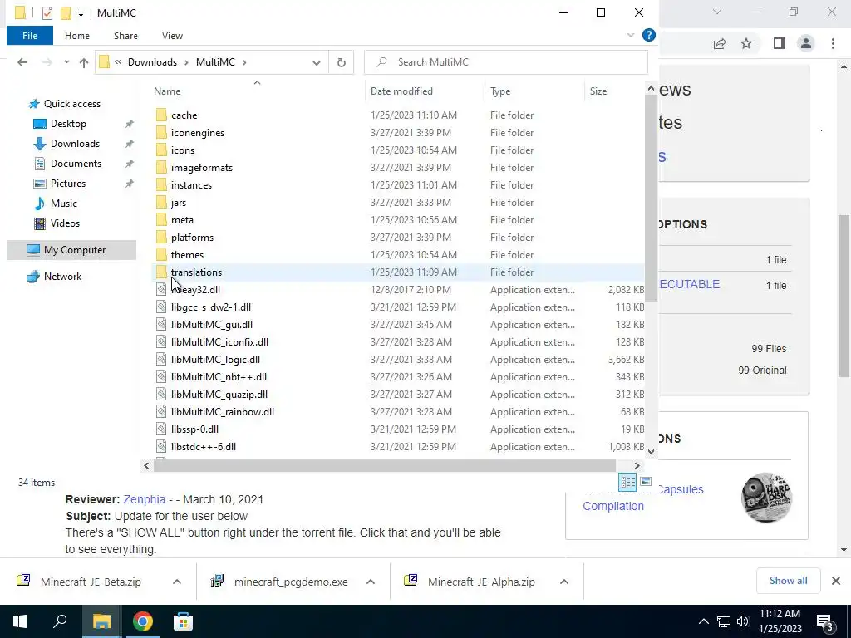Open reviewer Zenphia profile link
Viewport: 851px width, 638px height.
[144, 499]
